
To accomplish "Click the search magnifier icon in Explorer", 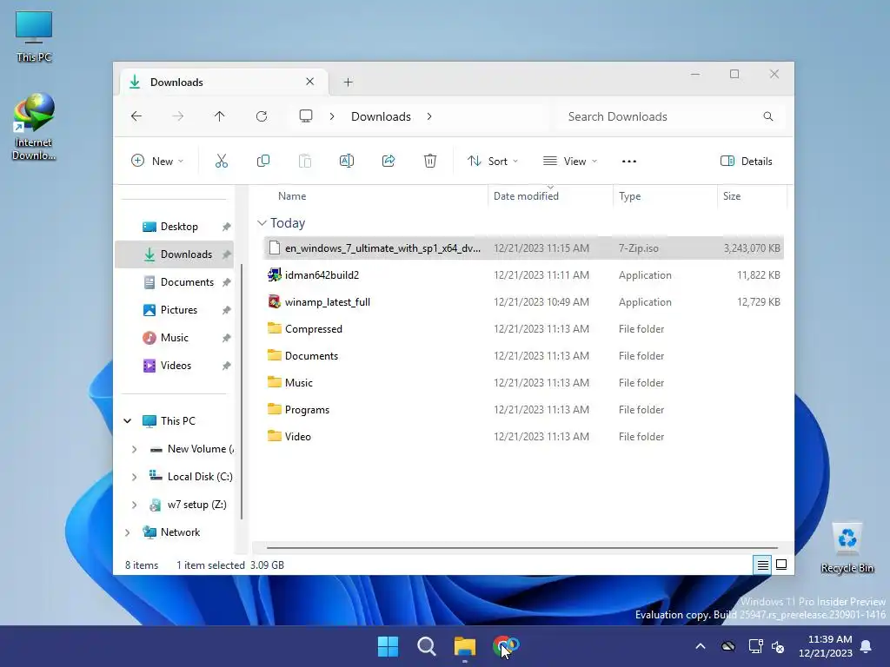I will pos(768,116).
